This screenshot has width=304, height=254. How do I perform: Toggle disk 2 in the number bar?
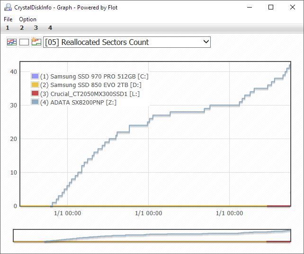22,28
